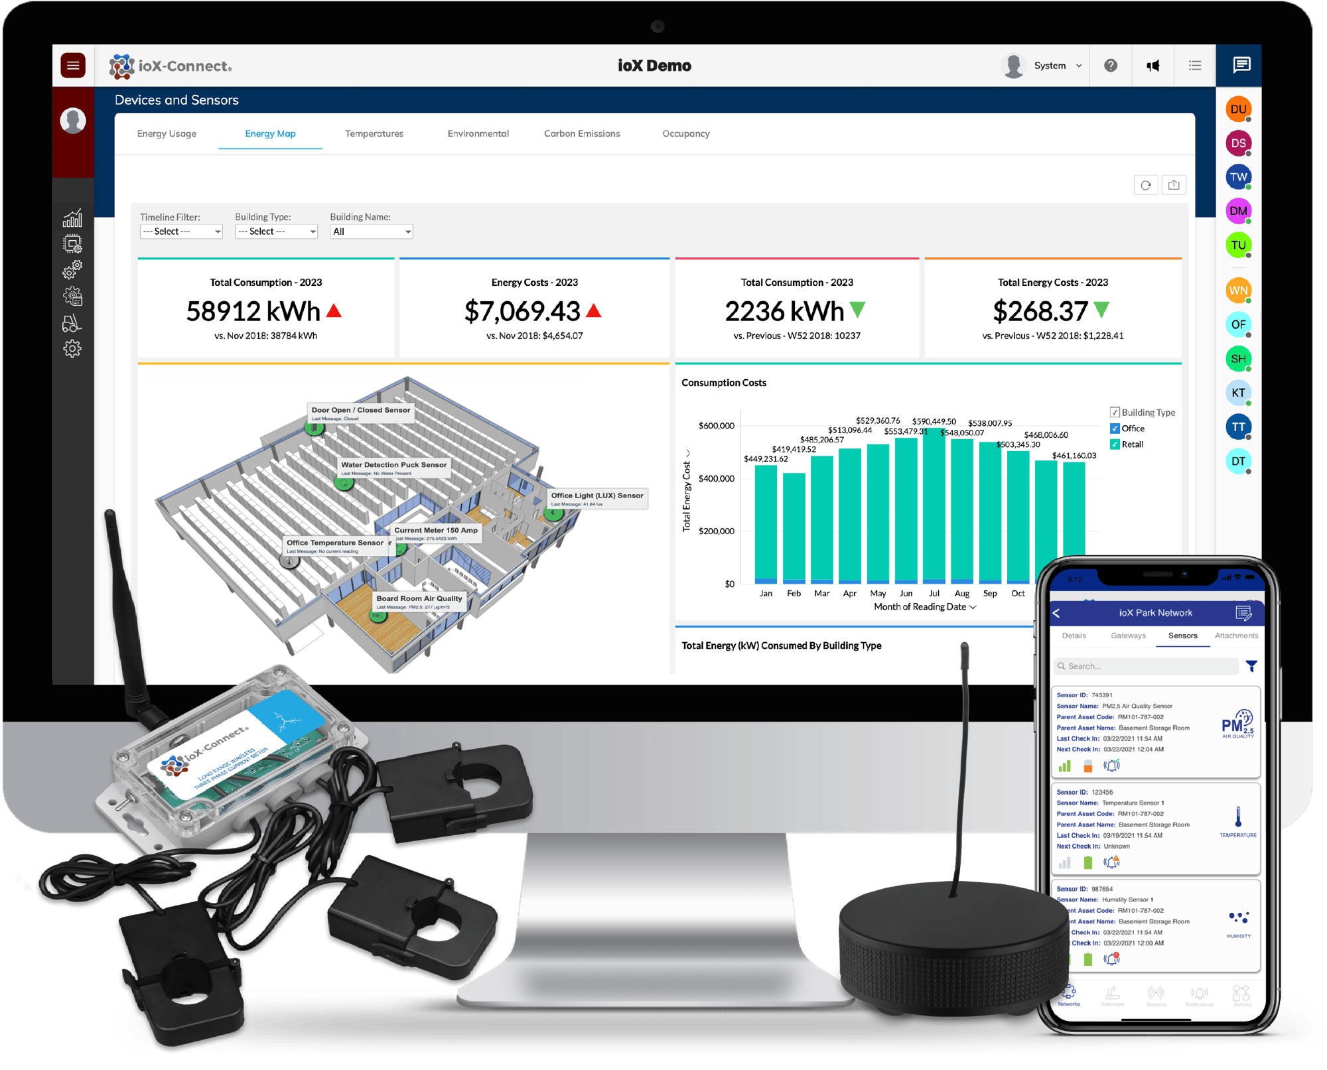Open chat with user DM
Screen dimensions: 1327x1070
[1238, 211]
